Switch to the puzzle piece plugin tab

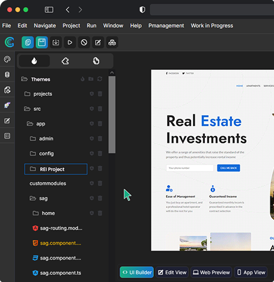pyautogui.click(x=65, y=61)
